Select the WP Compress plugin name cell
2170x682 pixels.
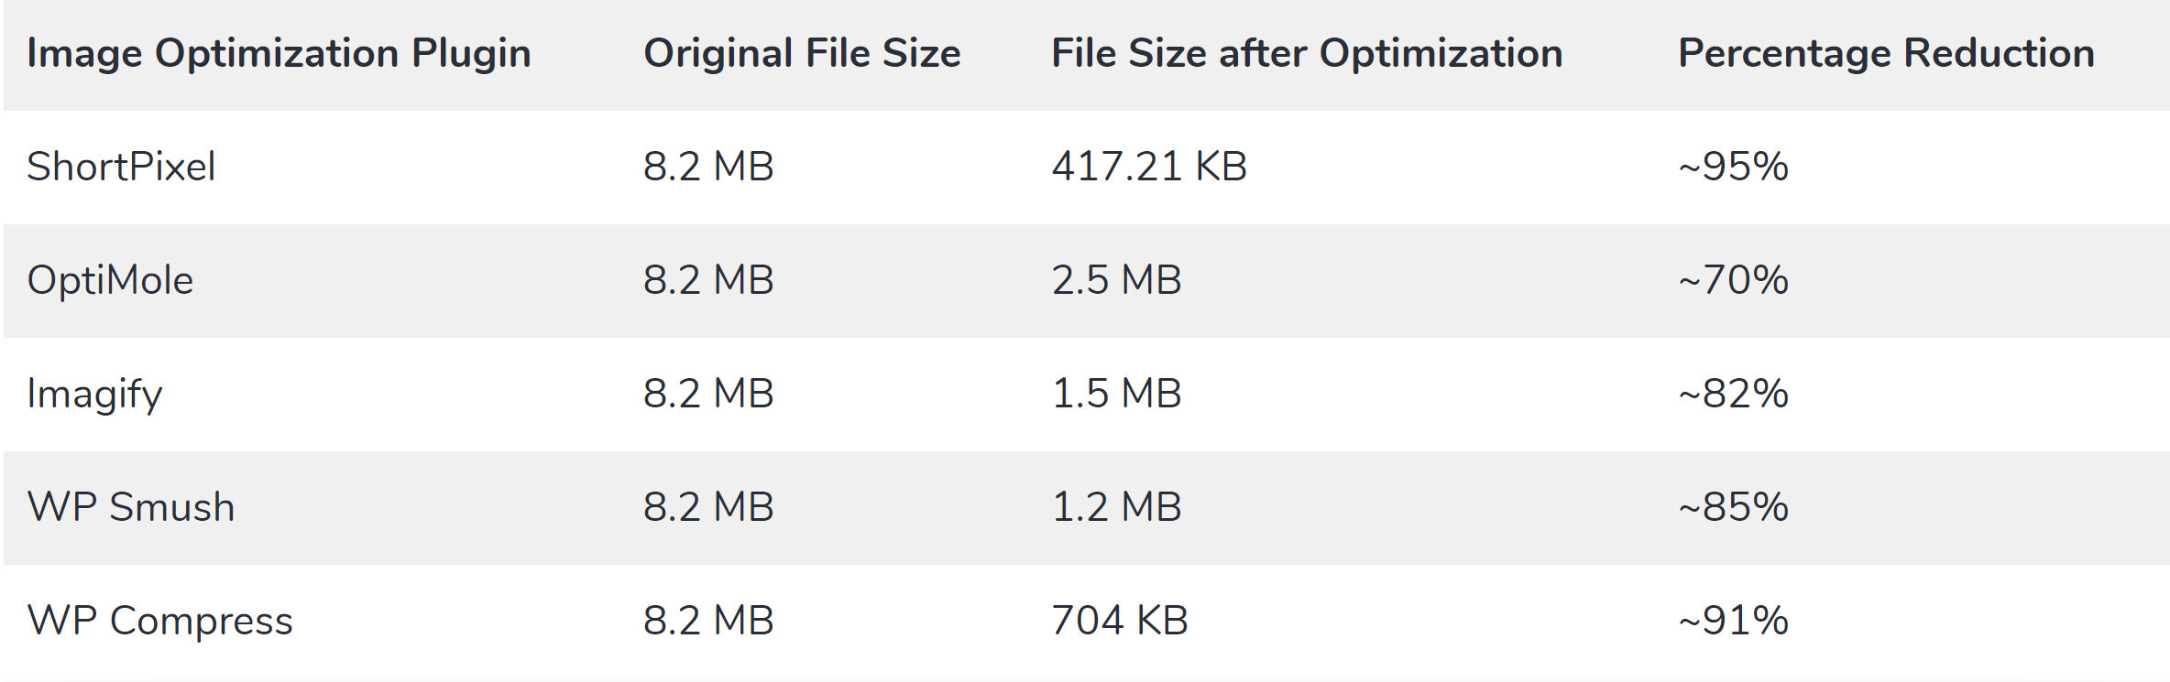click(x=159, y=621)
